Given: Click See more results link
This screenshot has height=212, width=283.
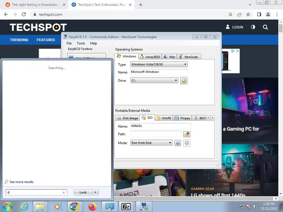Looking at the screenshot, I should pyautogui.click(x=22, y=182).
